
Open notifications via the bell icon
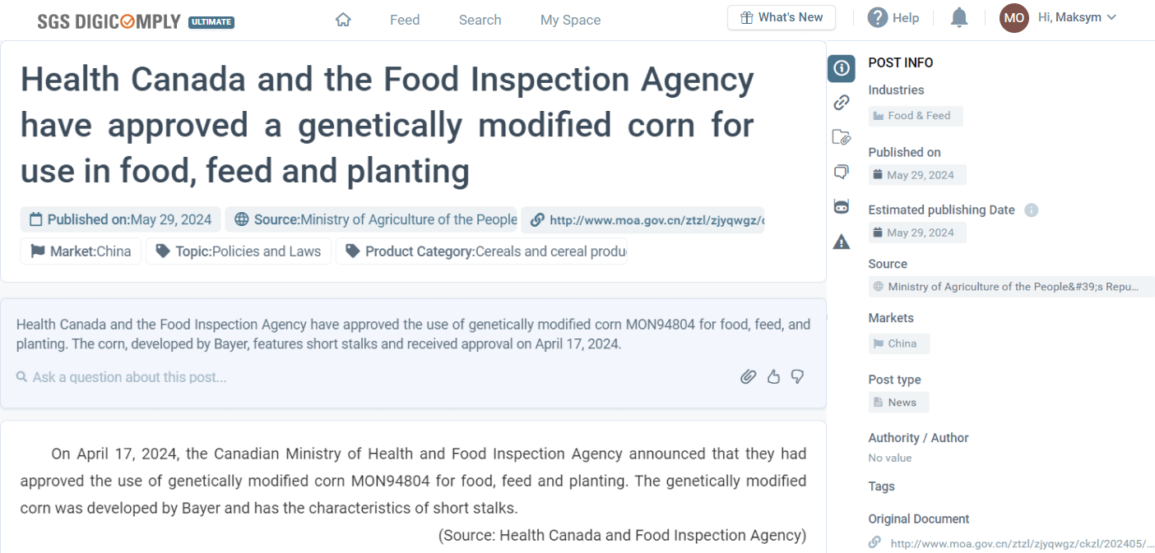(x=958, y=17)
